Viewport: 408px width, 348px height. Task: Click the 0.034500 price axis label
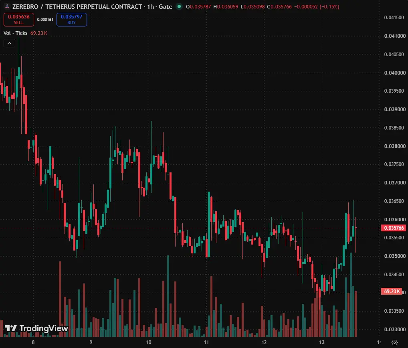pos(395,274)
